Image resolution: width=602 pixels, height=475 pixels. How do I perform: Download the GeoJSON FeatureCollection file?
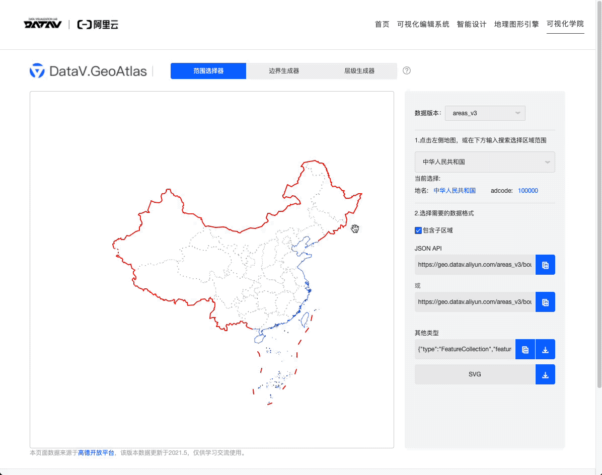[x=545, y=349]
